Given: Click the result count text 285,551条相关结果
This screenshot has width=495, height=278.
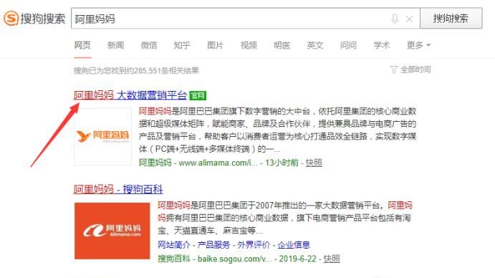Looking at the screenshot, I should (166, 70).
